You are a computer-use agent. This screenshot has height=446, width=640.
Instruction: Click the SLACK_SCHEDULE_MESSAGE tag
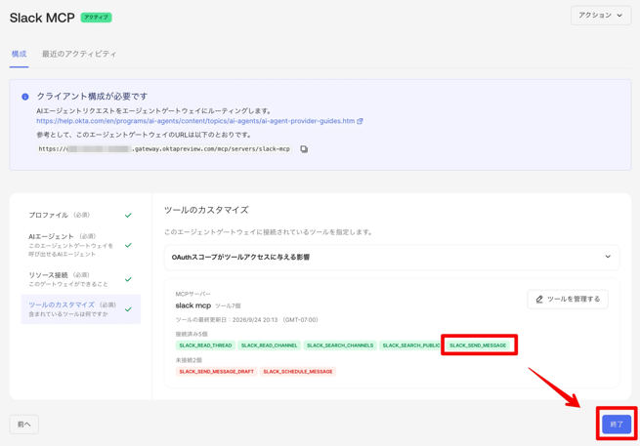tap(298, 372)
